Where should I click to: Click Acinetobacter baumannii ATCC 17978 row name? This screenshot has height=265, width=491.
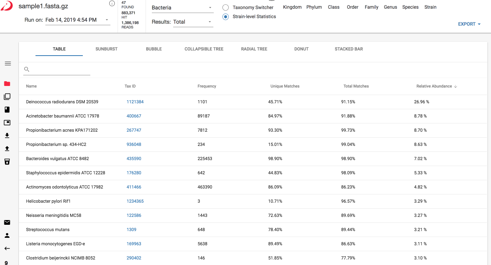(62, 116)
